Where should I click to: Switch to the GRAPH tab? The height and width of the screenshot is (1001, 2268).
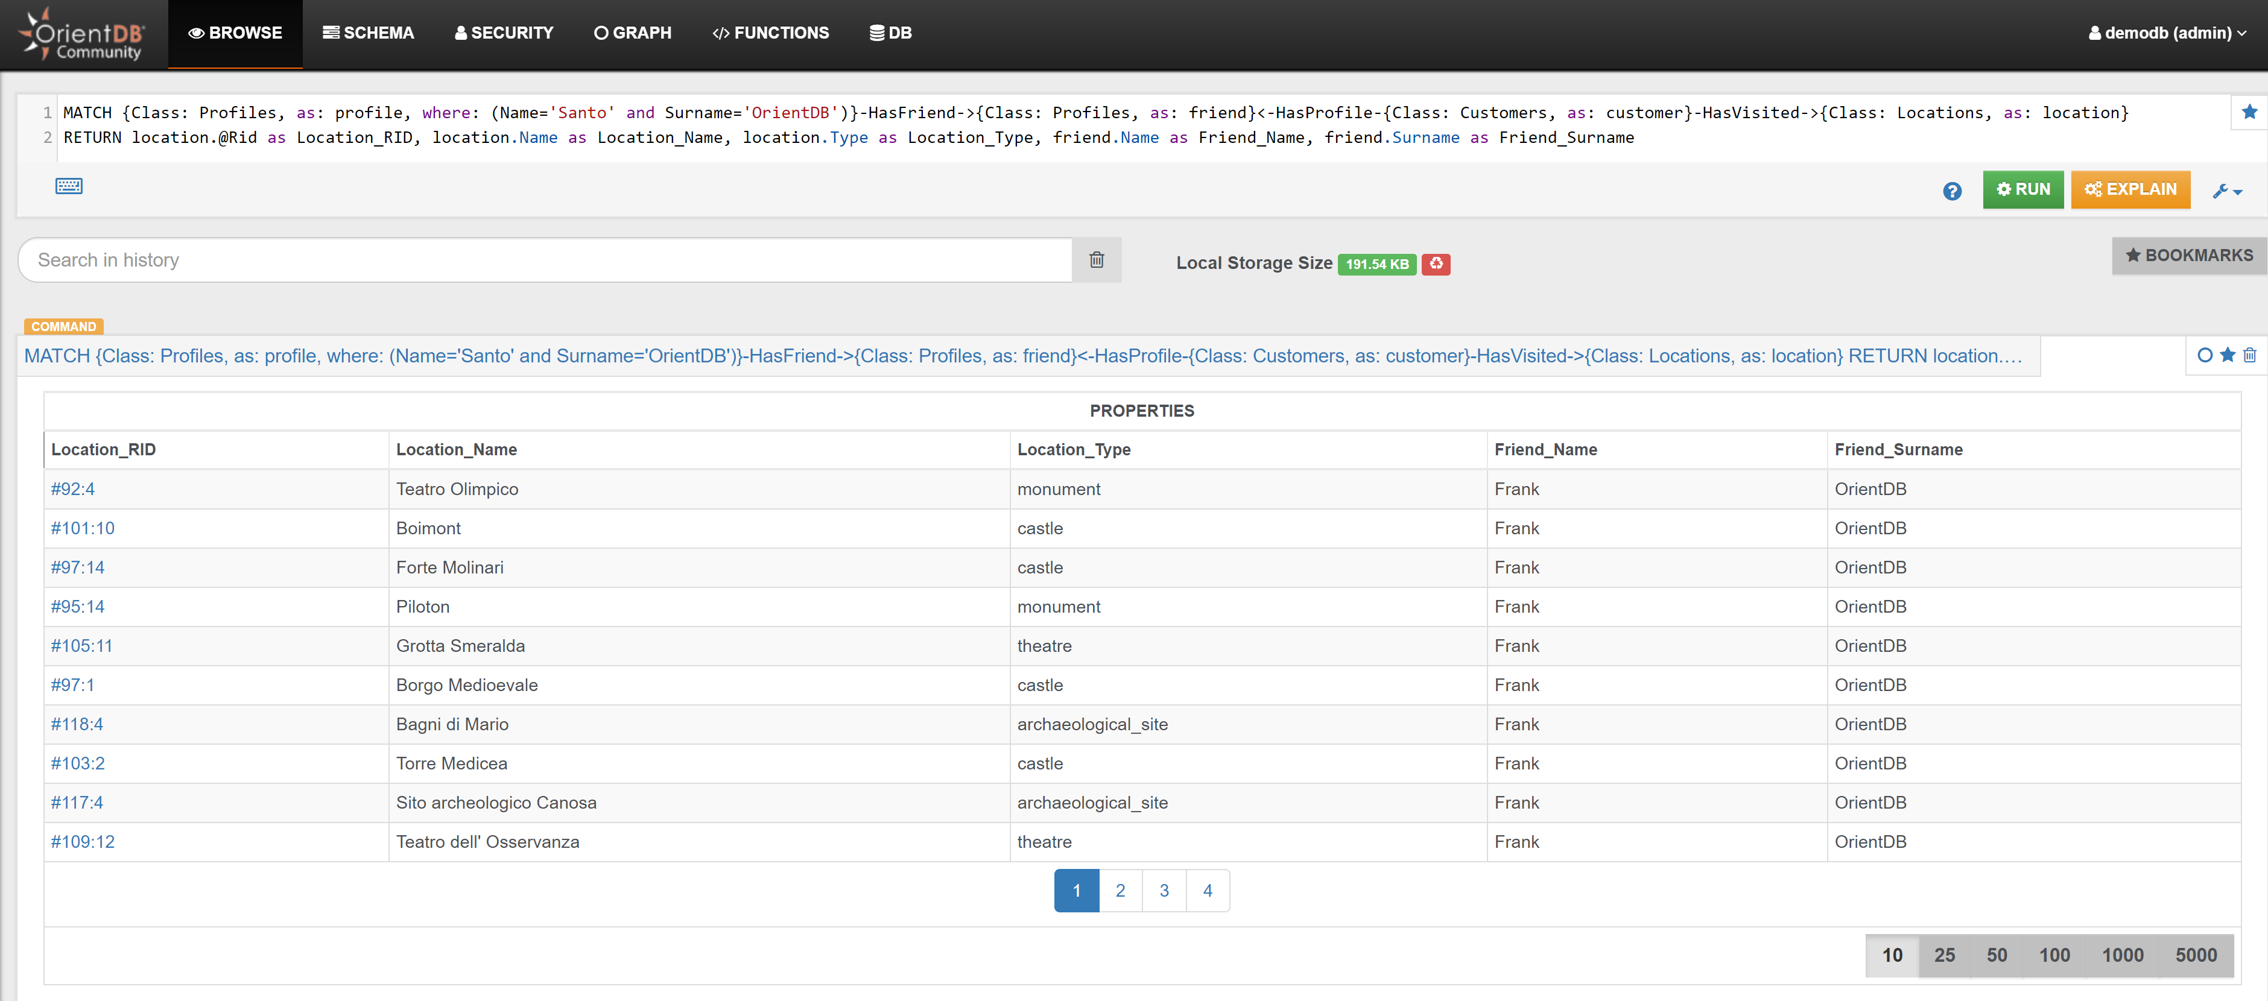pyautogui.click(x=632, y=33)
